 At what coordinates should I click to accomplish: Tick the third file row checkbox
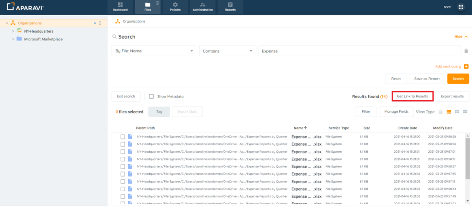(x=123, y=151)
